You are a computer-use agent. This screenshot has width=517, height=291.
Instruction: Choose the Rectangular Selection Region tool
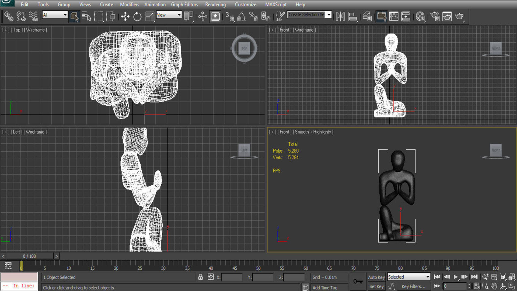pos(99,16)
